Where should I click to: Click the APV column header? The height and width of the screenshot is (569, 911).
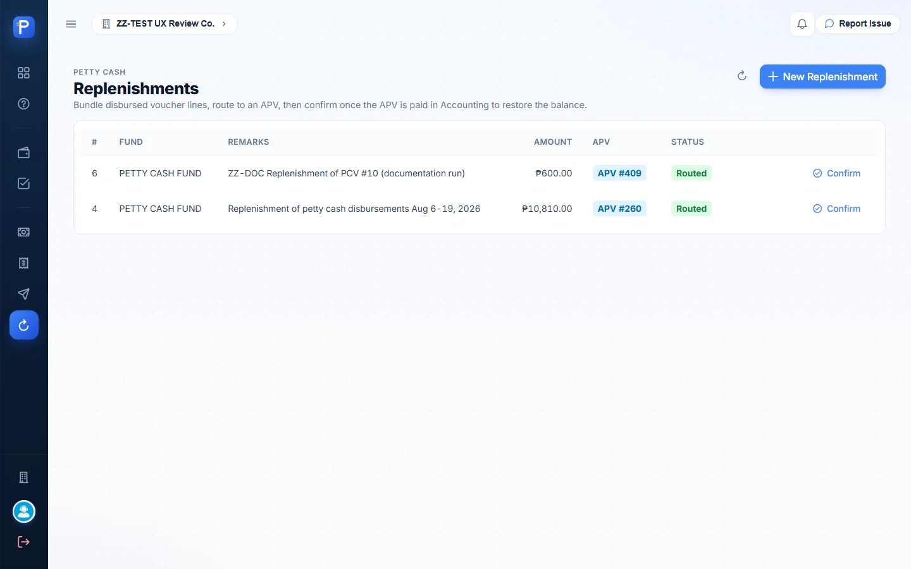tap(601, 142)
